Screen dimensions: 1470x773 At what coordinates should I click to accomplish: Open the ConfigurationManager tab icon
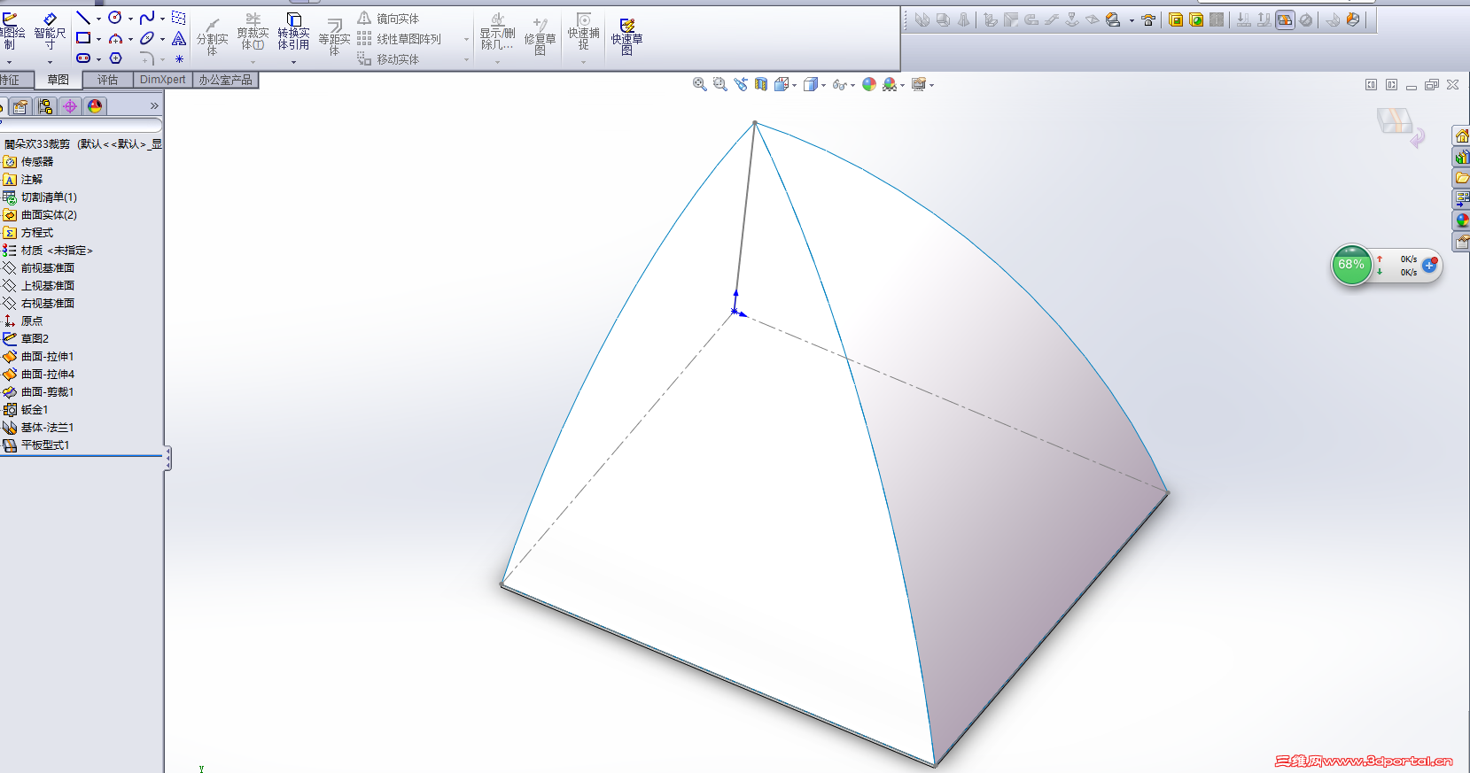tap(45, 106)
